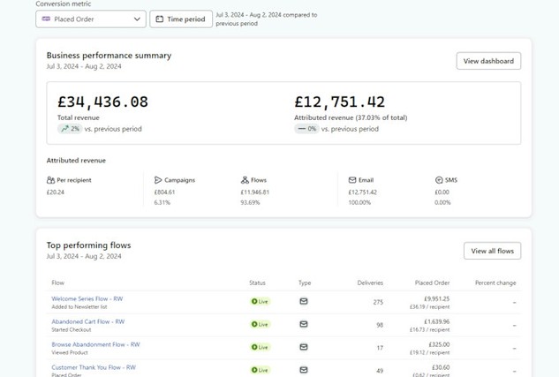The image size is (559, 377).
Task: Click the Email envelope icon in summary
Action: (x=352, y=180)
